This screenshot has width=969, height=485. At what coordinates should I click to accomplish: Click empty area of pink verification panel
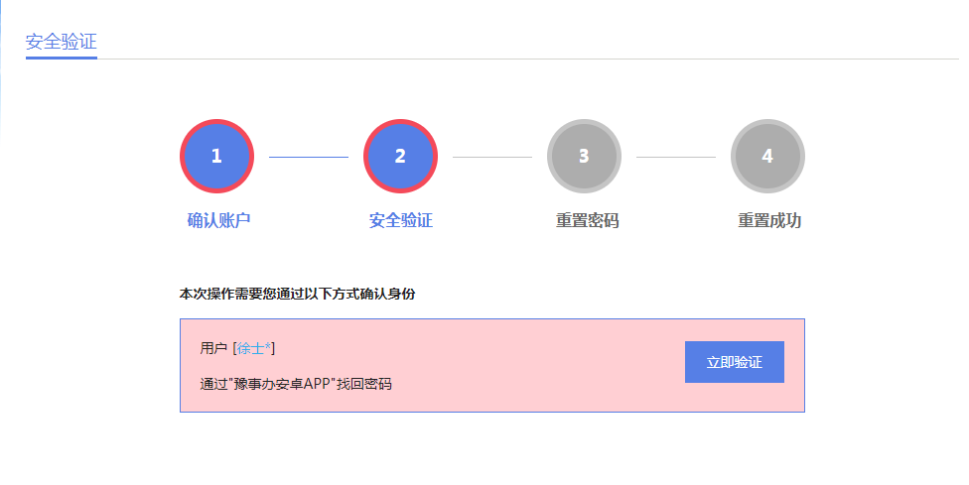coord(536,365)
